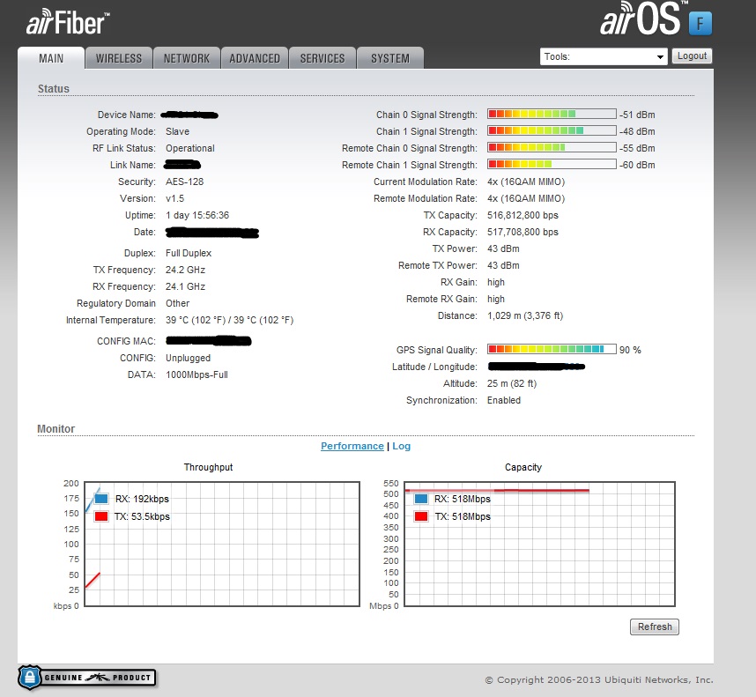The height and width of the screenshot is (697, 756).
Task: Click the Genuine Product badge
Action: pyautogui.click(x=87, y=677)
